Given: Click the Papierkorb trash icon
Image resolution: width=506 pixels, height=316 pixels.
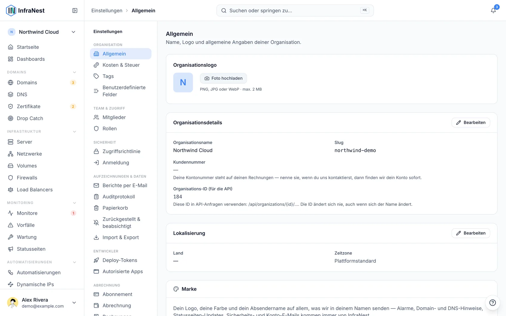Looking at the screenshot, I should (x=96, y=208).
